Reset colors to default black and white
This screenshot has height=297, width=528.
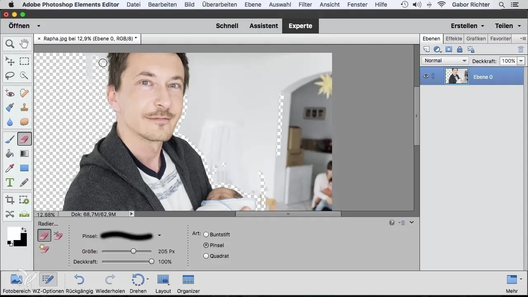[x=9, y=244]
